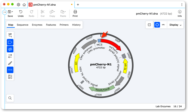Image resolution: width=188 pixels, height=112 pixels.
Task: Switch to the Sequence tab
Action: click(x=22, y=25)
